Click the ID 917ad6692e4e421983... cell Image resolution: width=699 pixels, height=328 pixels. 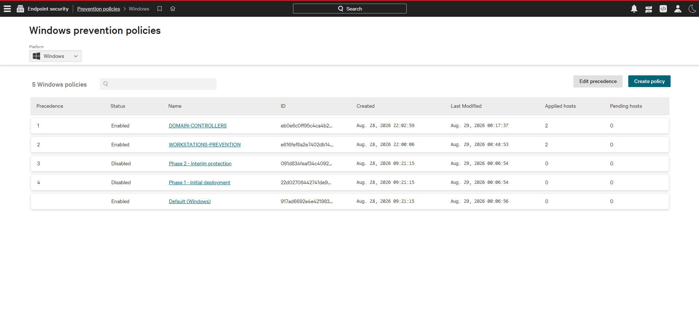pyautogui.click(x=306, y=201)
